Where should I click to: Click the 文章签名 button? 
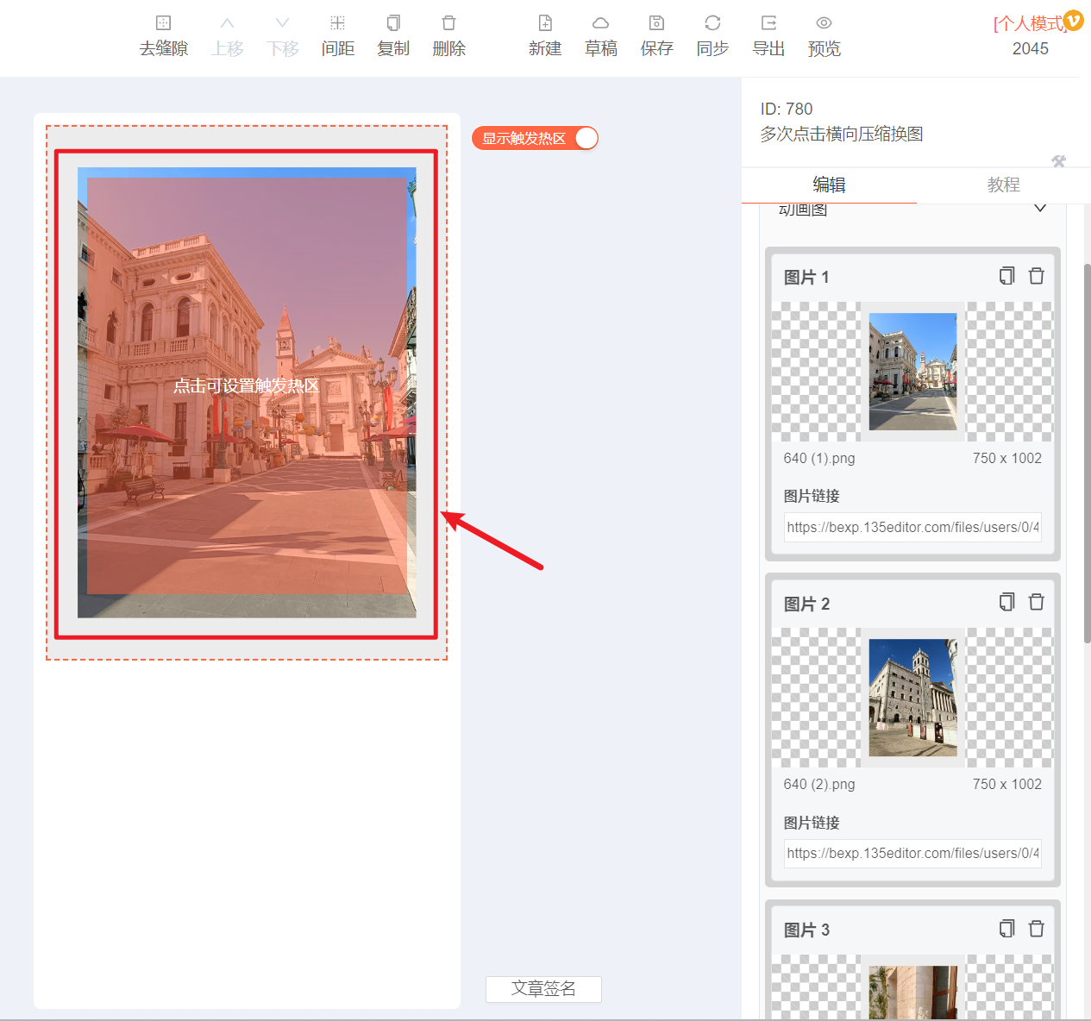click(x=543, y=989)
